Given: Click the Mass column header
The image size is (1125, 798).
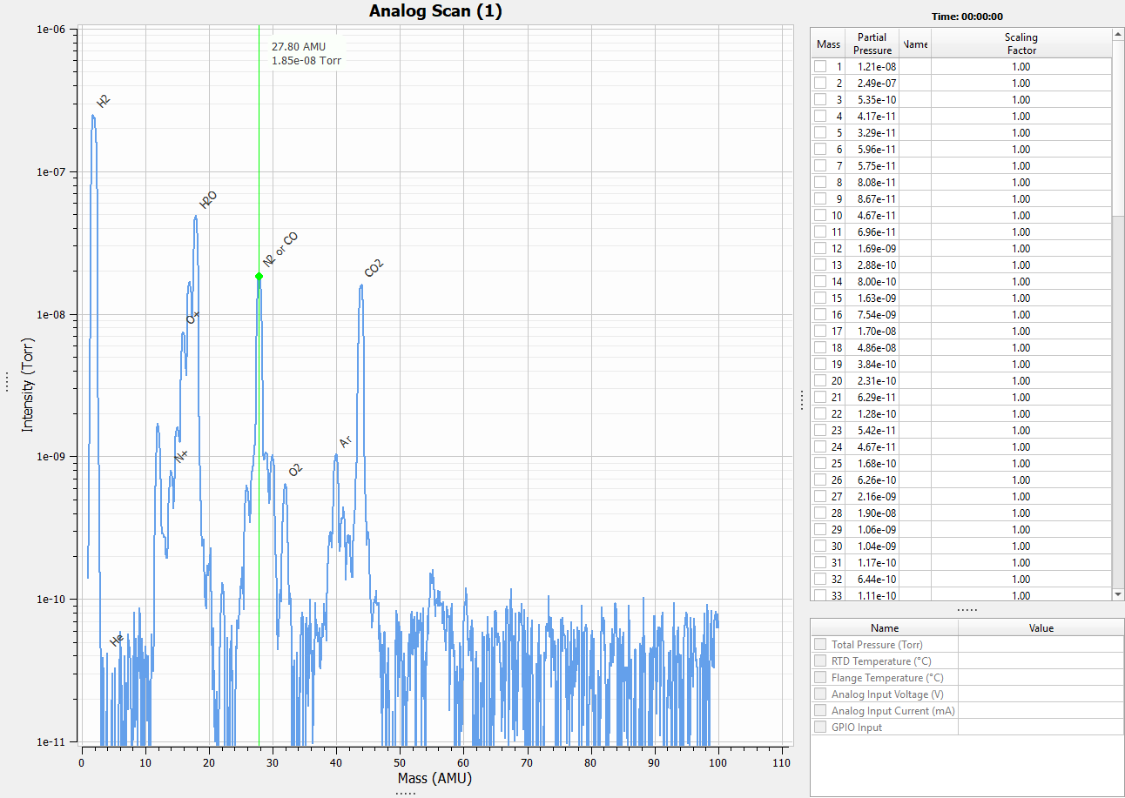Looking at the screenshot, I should click(x=828, y=44).
